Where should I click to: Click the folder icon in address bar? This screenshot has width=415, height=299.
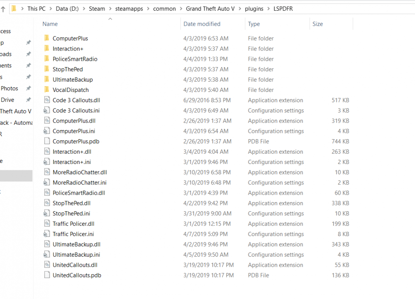click(14, 9)
